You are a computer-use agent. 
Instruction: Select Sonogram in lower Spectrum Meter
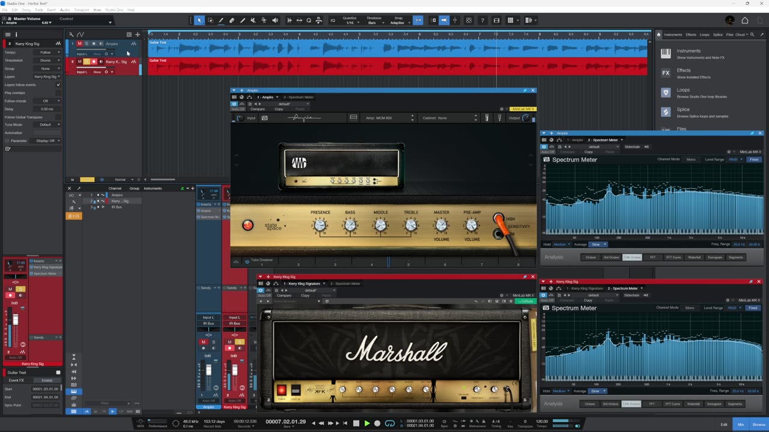coord(714,404)
